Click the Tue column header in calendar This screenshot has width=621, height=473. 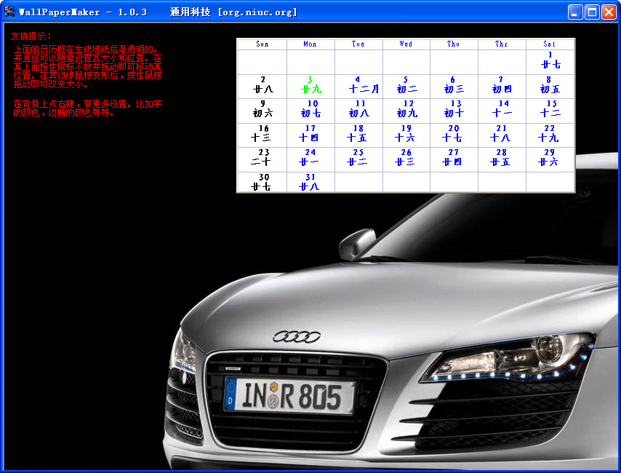[x=358, y=44]
